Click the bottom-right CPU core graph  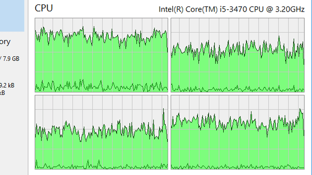tap(237, 132)
